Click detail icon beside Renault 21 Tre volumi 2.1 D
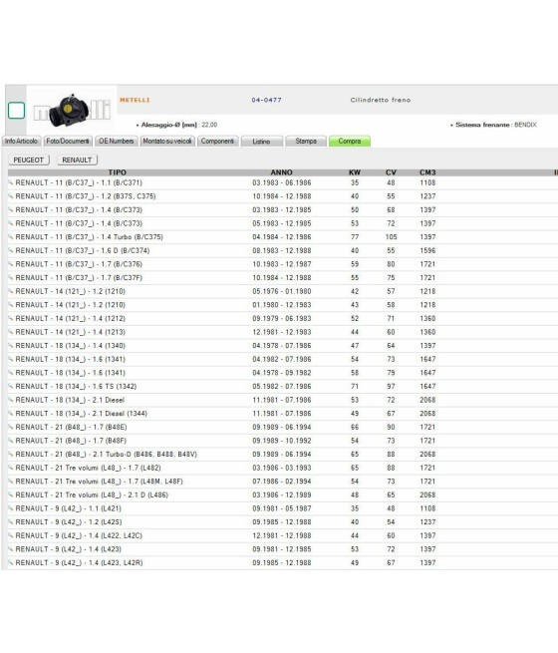This screenshot has width=558, height=653. pos(11,495)
